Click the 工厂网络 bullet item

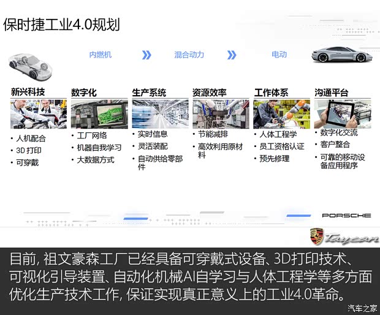(89, 135)
